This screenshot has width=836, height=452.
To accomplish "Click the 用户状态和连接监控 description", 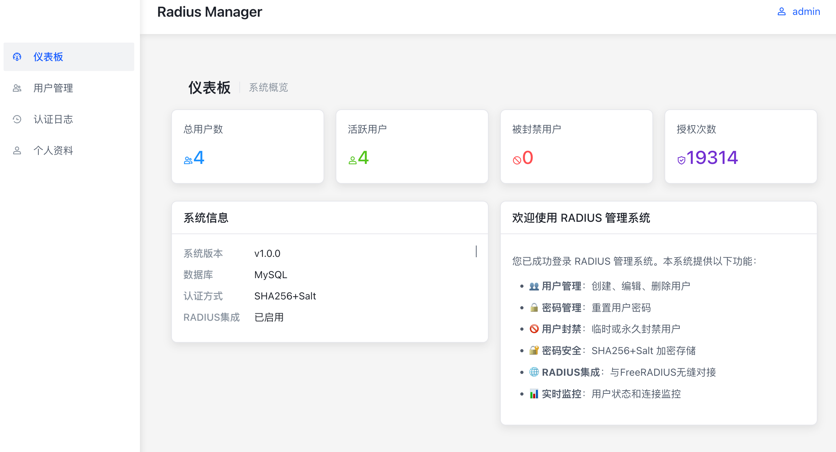I will coord(636,394).
